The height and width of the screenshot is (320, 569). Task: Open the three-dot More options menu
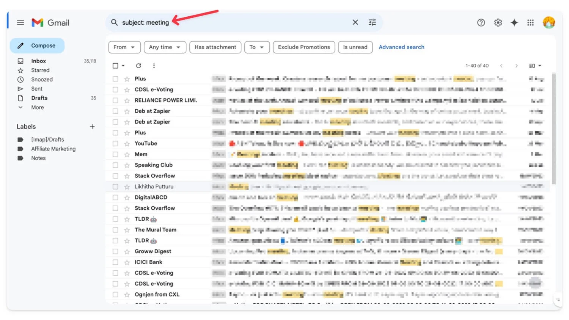(154, 66)
